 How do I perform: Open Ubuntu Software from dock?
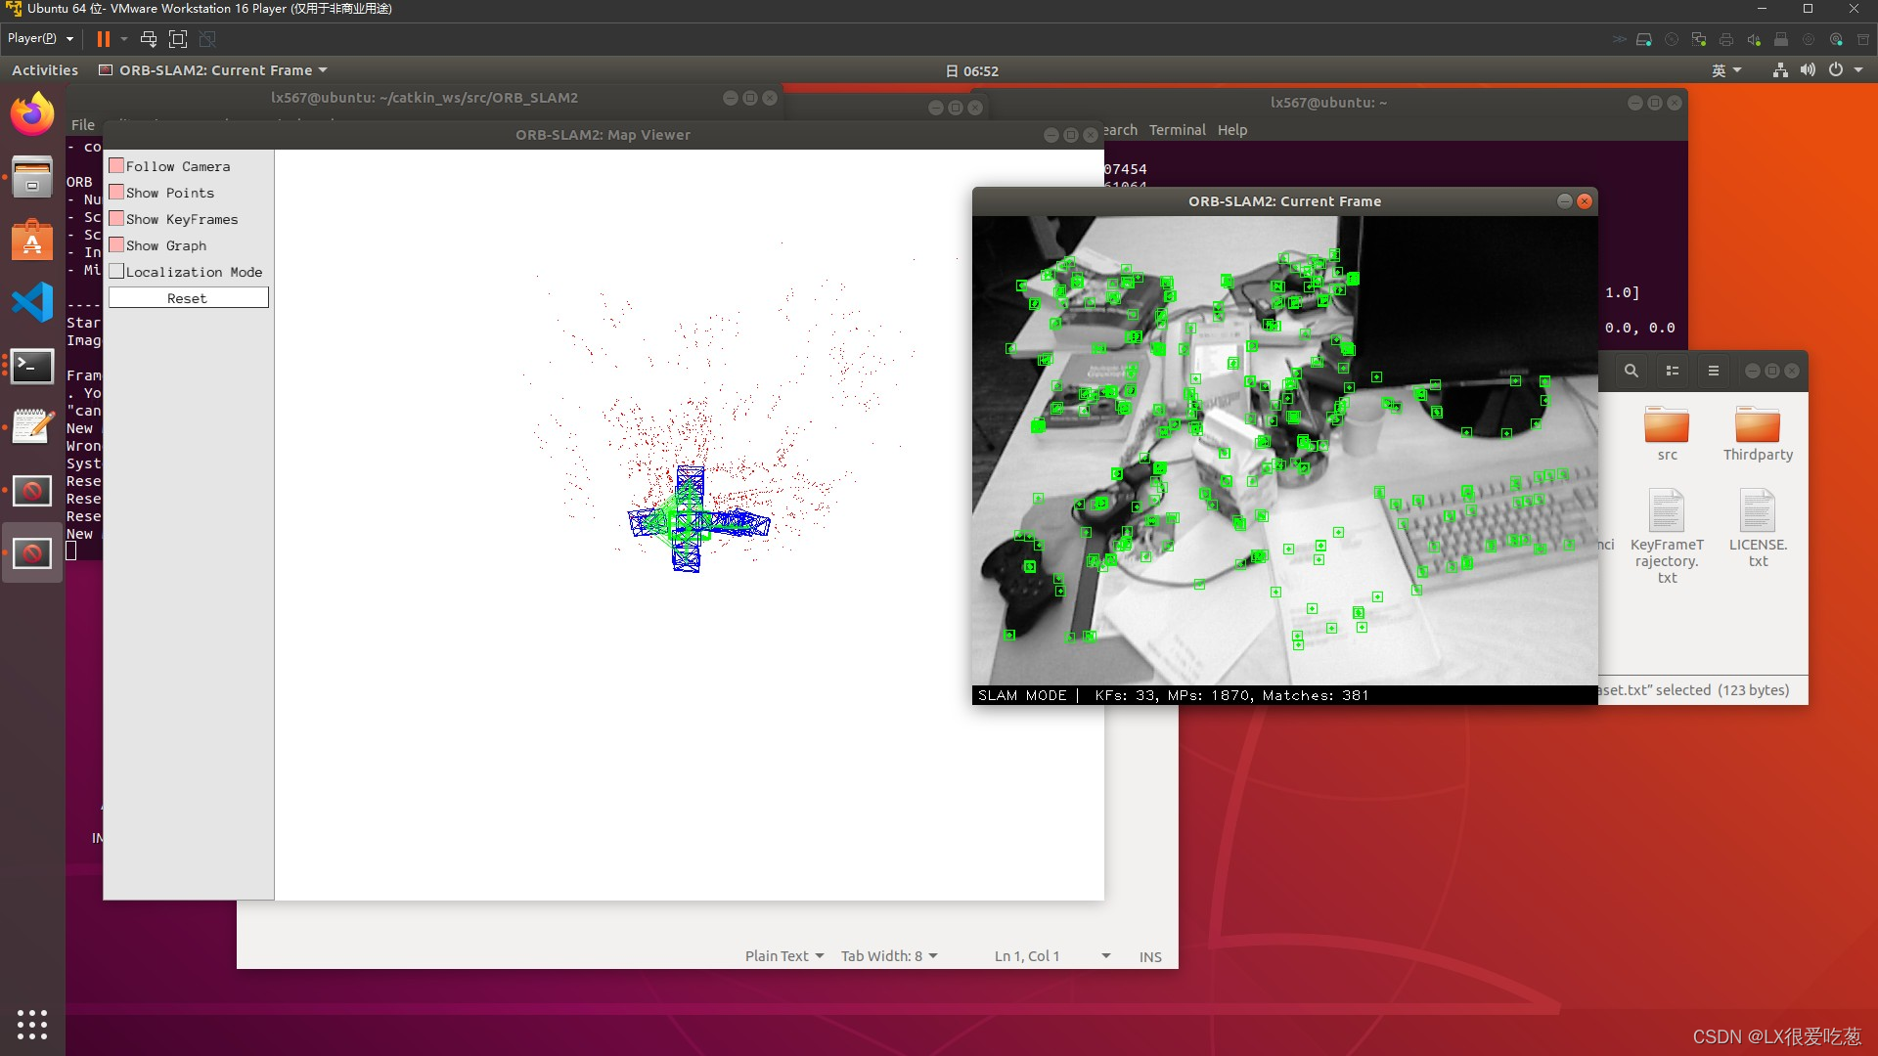tap(32, 241)
